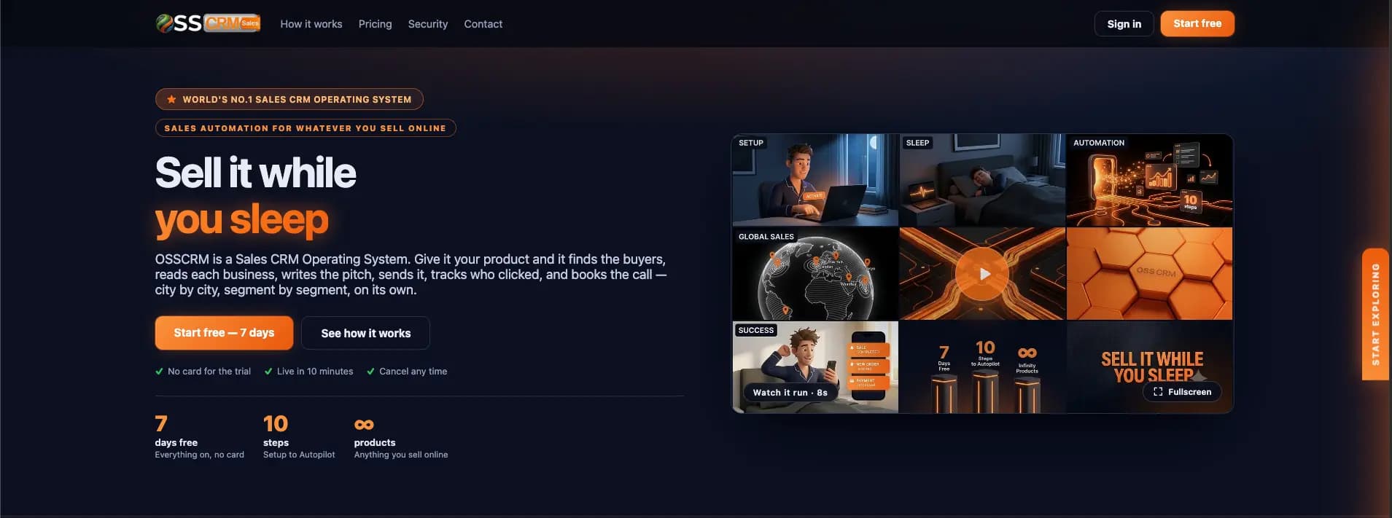This screenshot has width=1392, height=518.
Task: Click the star icon in World's No.1 badge
Action: pos(171,99)
